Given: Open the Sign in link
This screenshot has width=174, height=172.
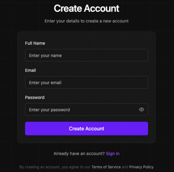Looking at the screenshot, I should [x=113, y=153].
